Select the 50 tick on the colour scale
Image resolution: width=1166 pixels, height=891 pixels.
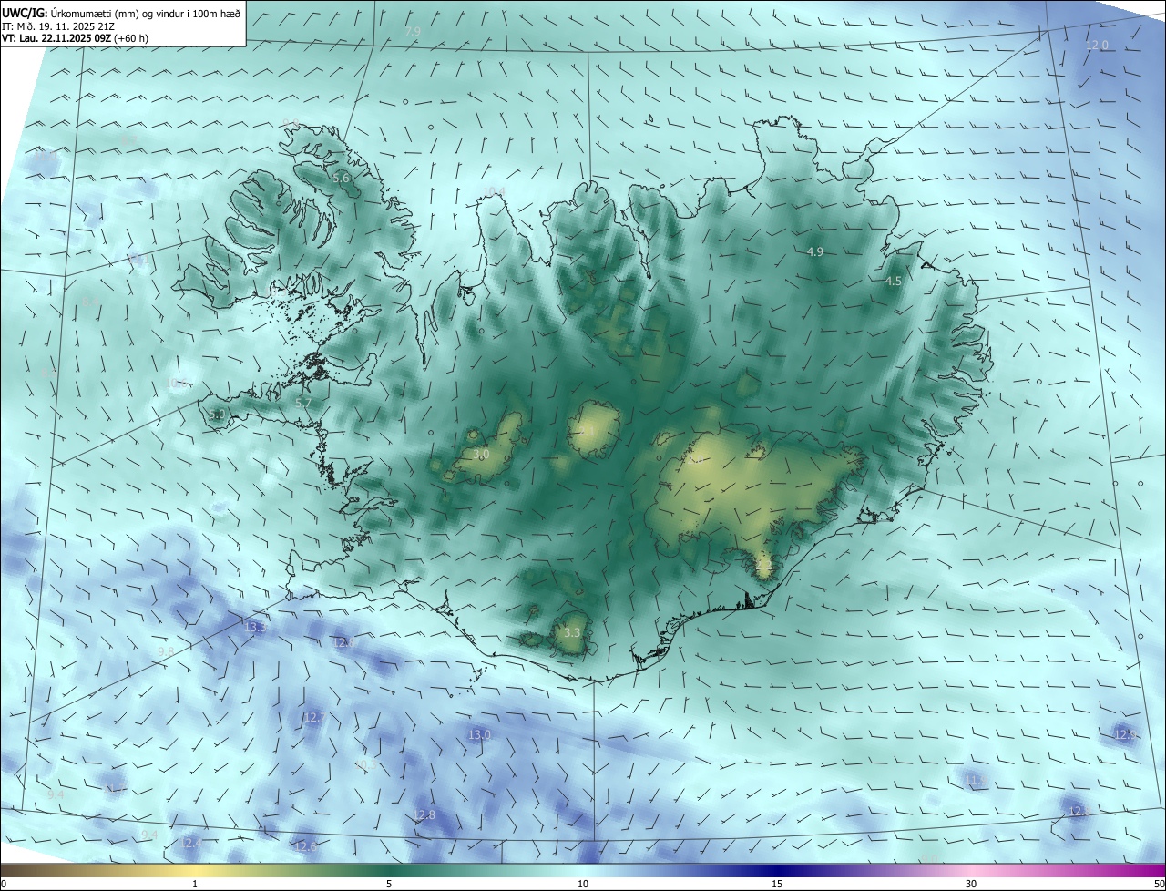(1160, 884)
